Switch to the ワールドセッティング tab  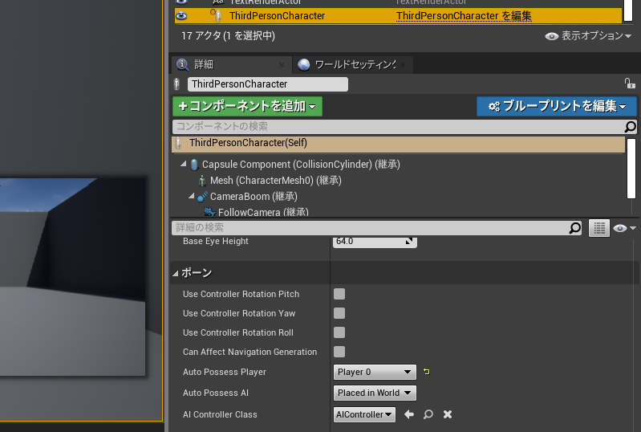352,64
